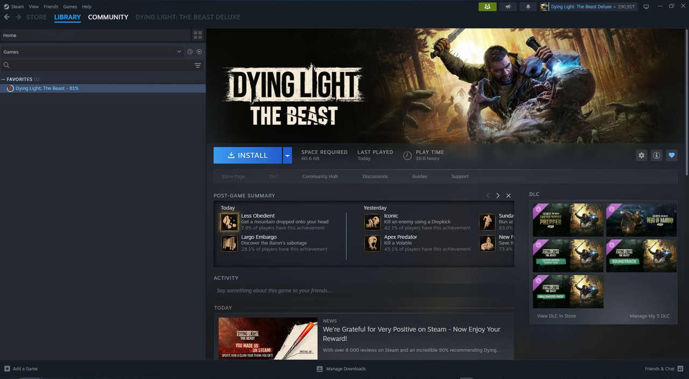Close the post-game summary panel

pos(508,195)
